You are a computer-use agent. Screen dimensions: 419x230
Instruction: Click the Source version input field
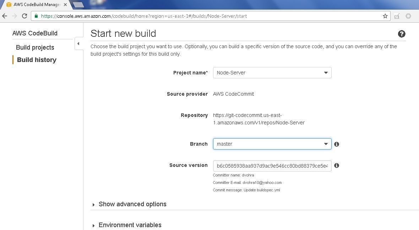272,166
